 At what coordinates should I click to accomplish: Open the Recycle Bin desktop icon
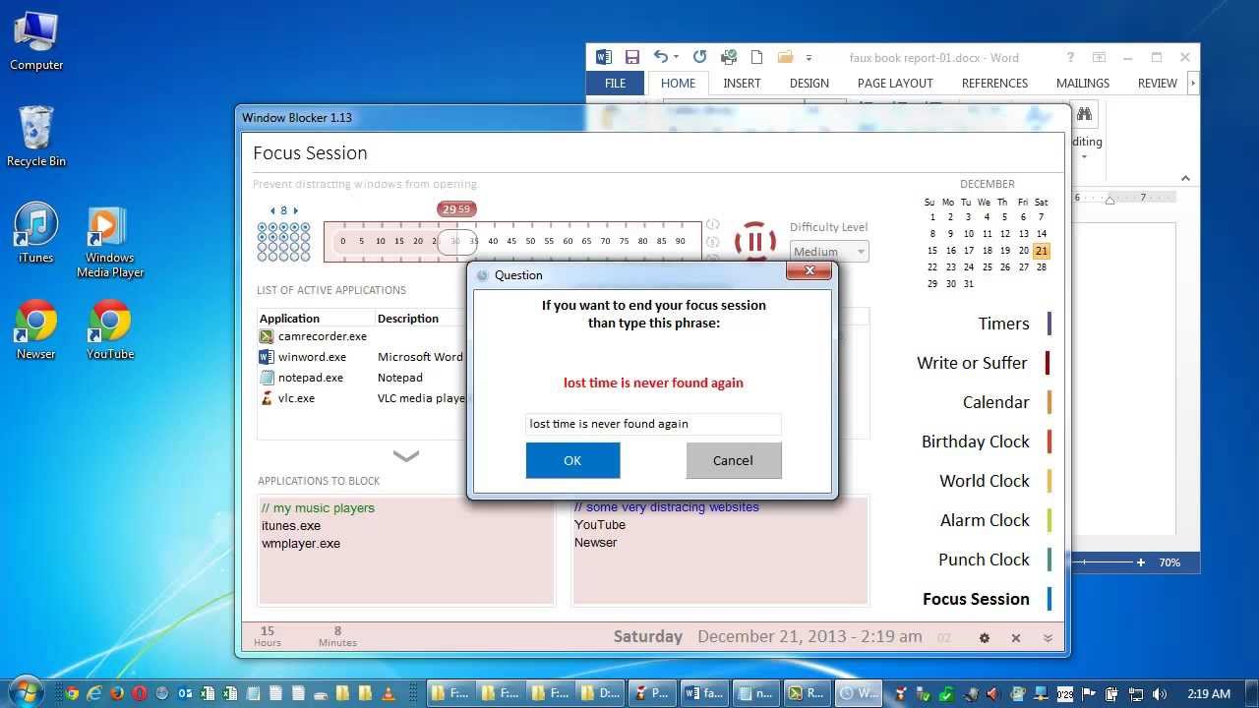pyautogui.click(x=36, y=137)
